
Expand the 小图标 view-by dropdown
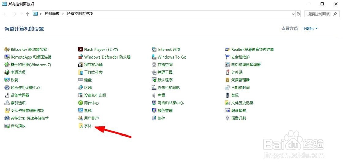pos(310,29)
